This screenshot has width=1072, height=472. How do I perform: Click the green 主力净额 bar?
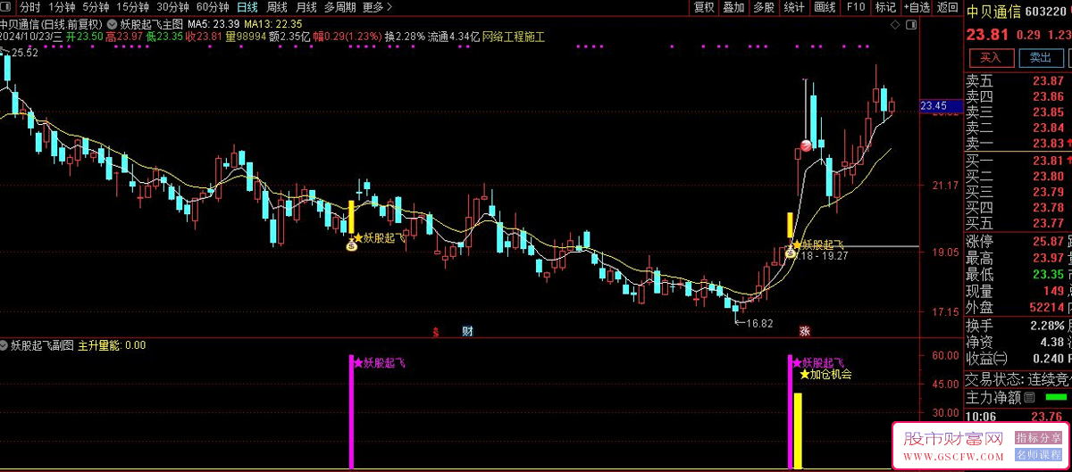click(x=1055, y=396)
